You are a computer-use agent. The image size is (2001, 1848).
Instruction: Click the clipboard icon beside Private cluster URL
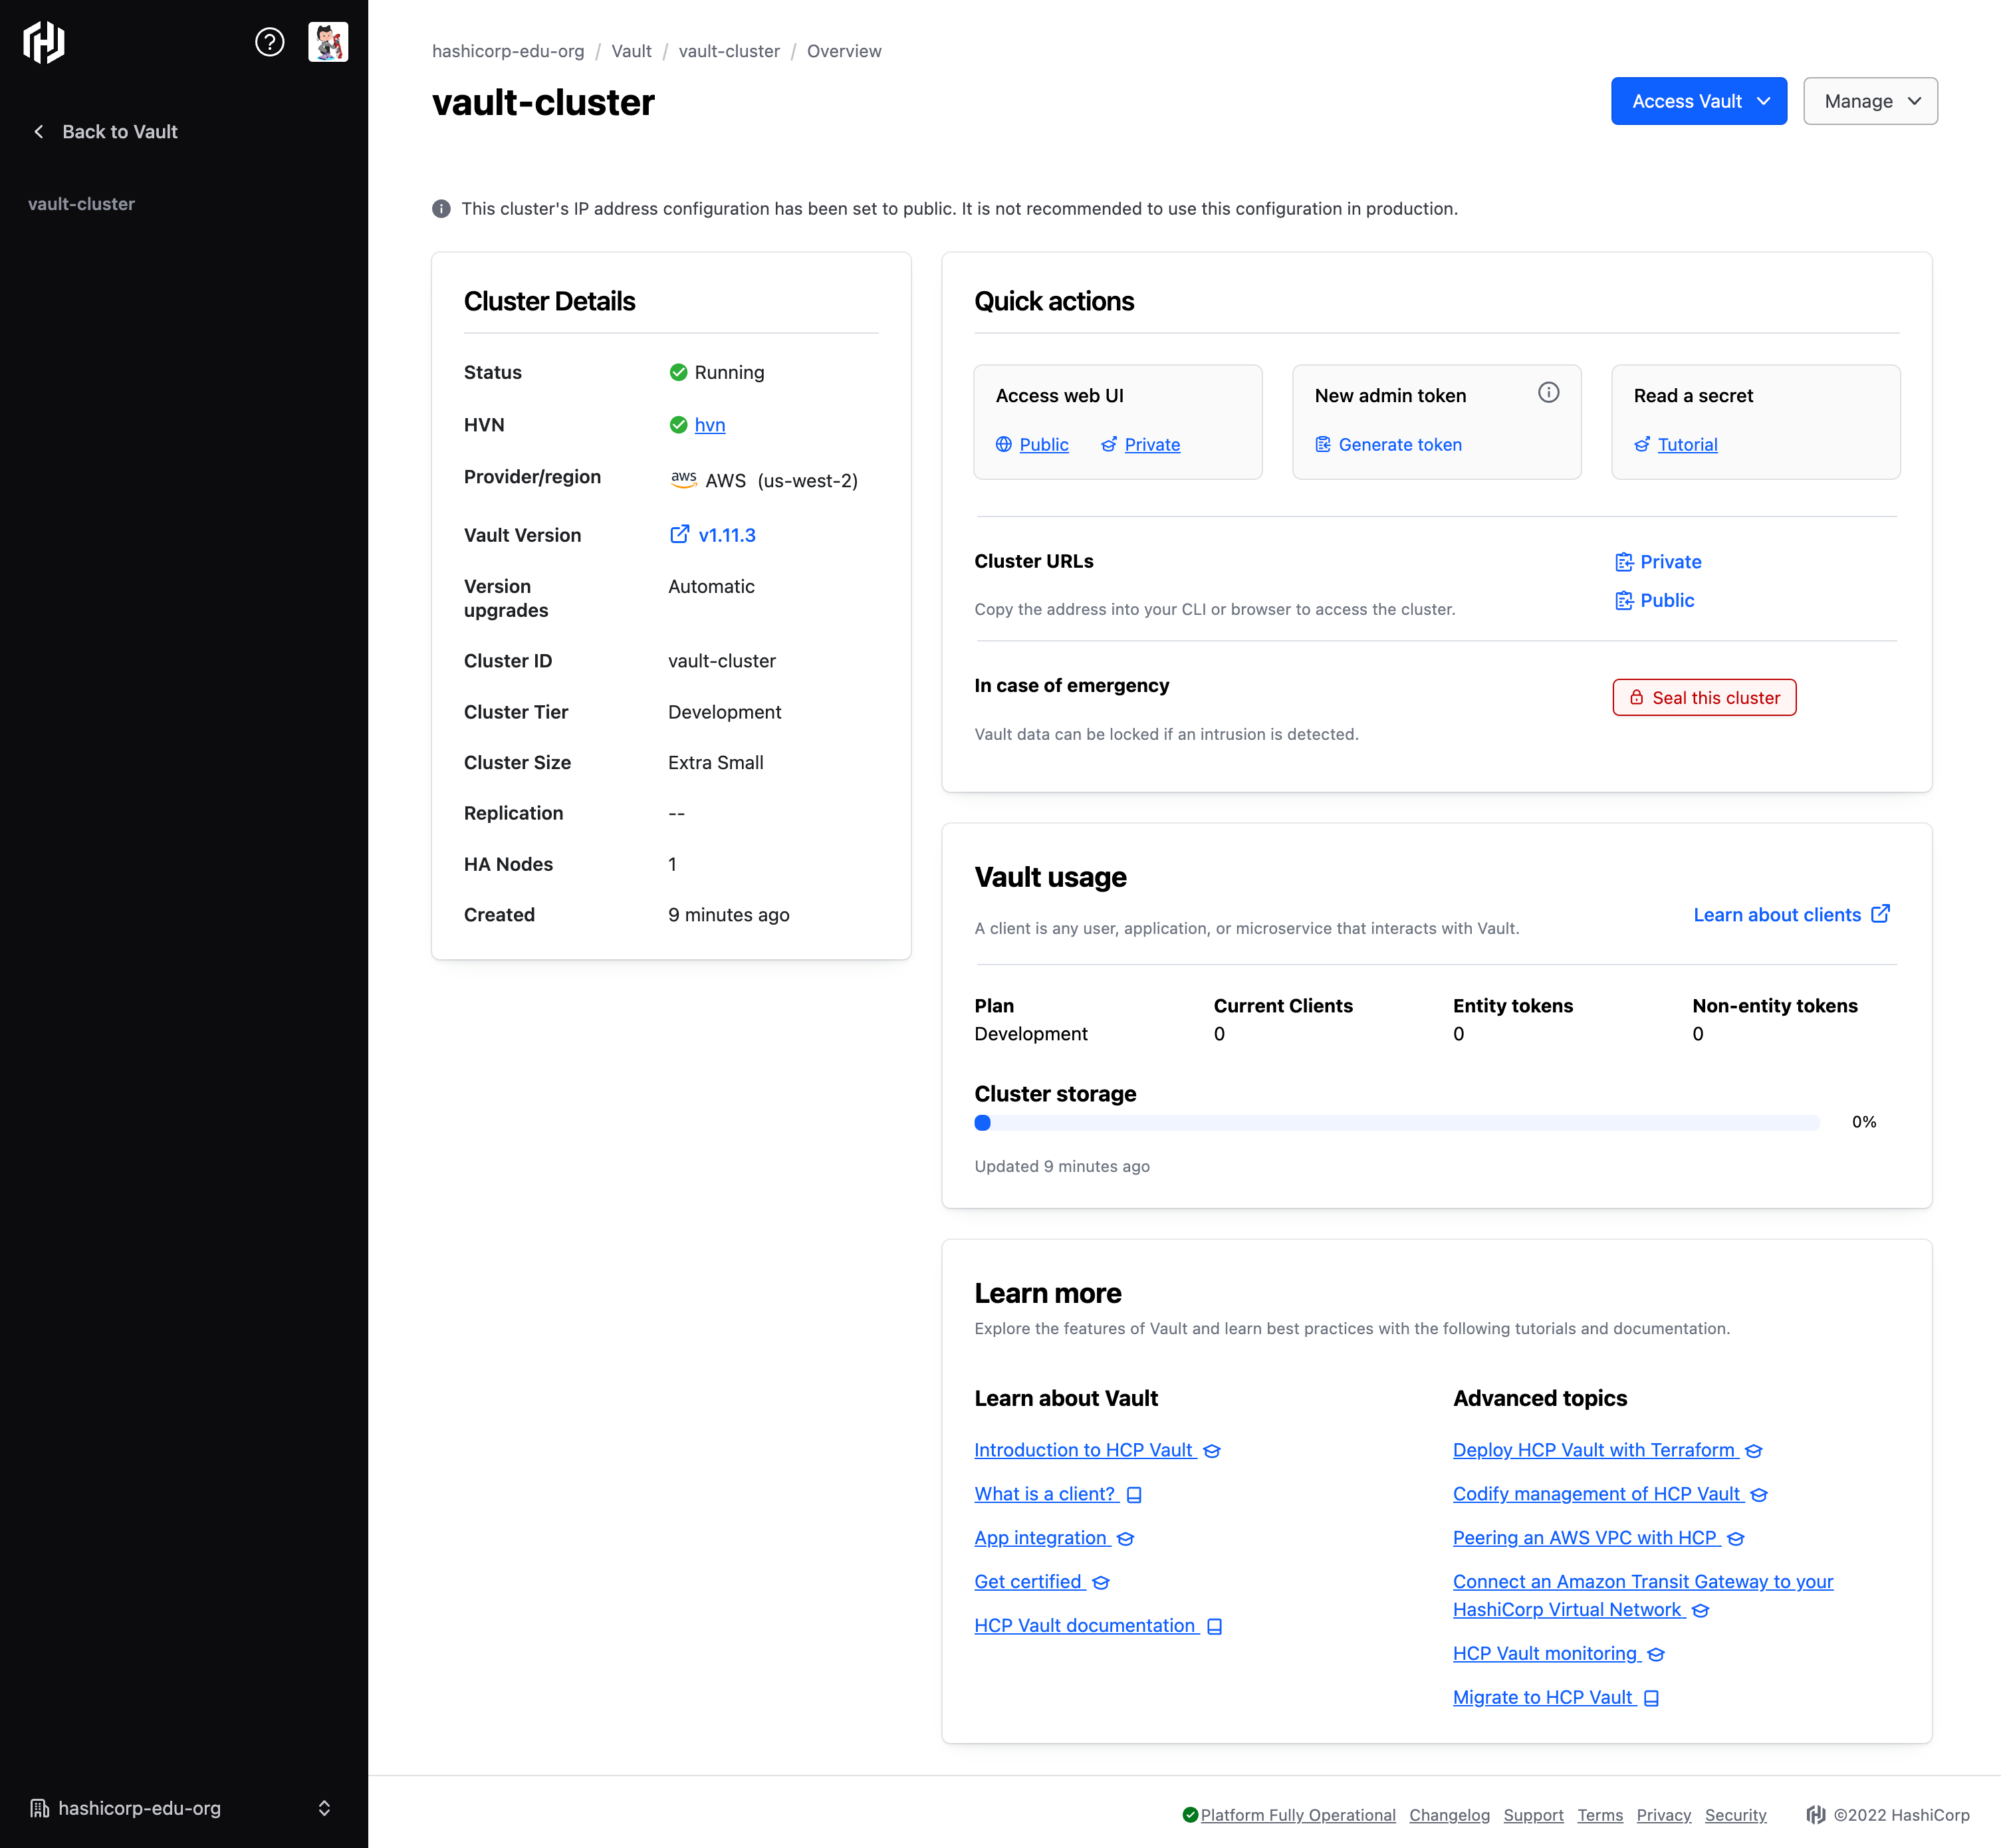1624,562
